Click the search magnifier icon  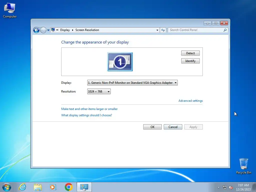pyautogui.click(x=225, y=30)
